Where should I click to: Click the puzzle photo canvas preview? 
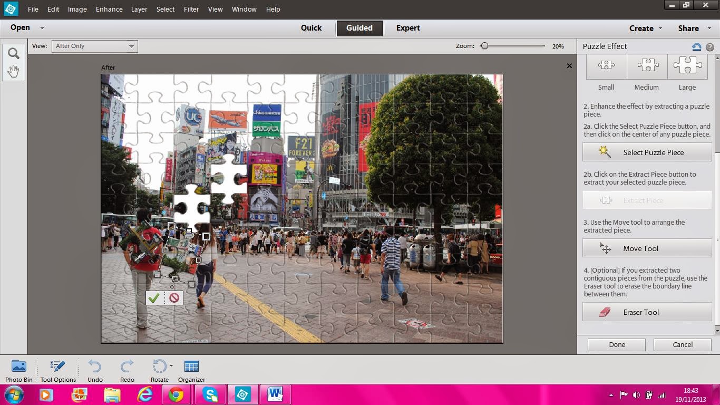point(302,209)
